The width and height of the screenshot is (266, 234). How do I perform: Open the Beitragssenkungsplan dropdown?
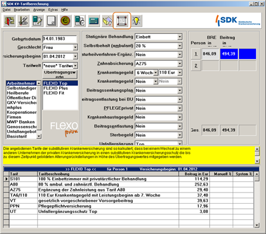point(179,90)
